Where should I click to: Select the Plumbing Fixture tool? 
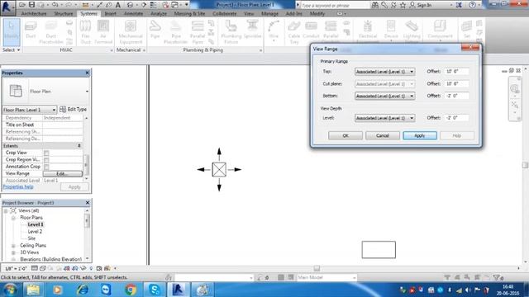coord(231,32)
